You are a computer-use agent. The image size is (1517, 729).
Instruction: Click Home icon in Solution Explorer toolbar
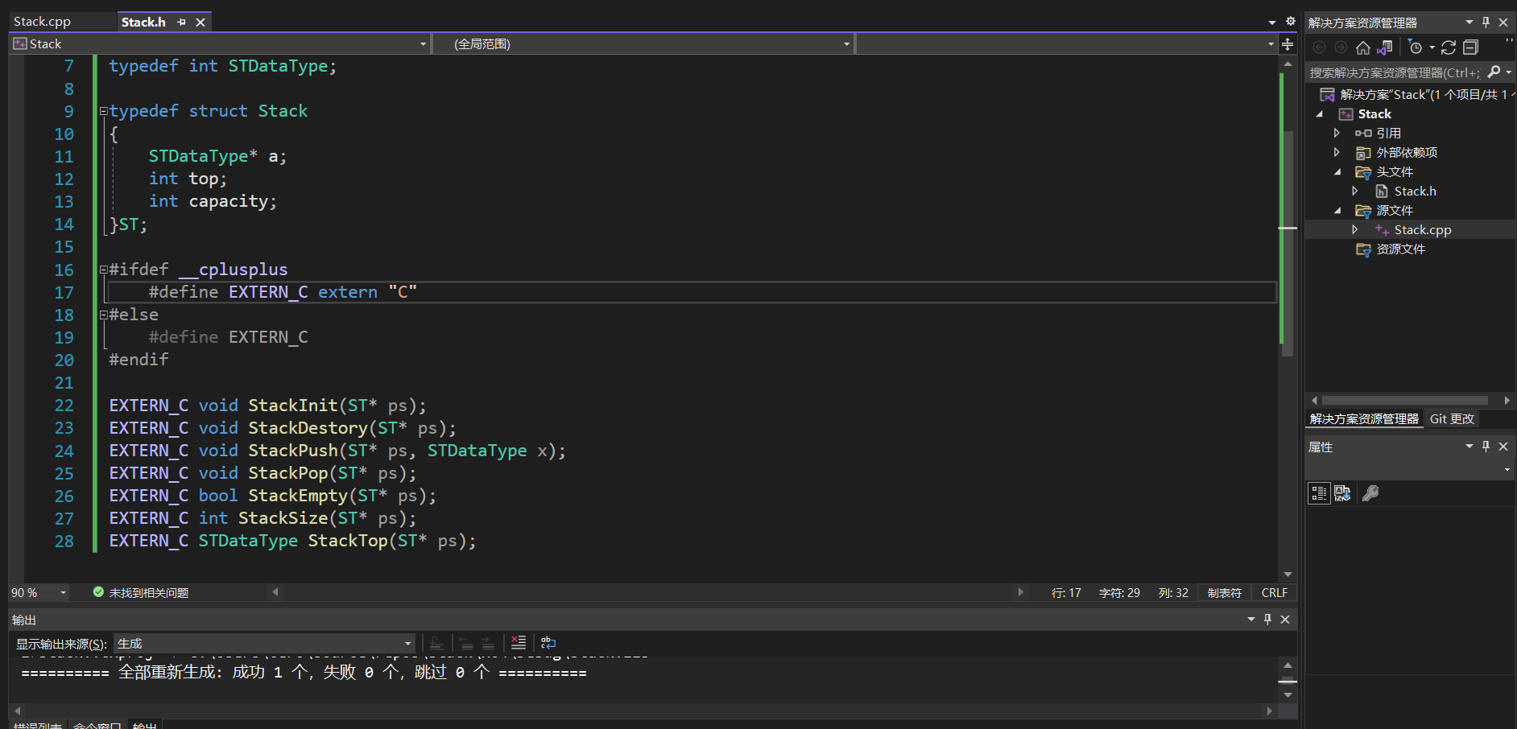click(x=1362, y=47)
